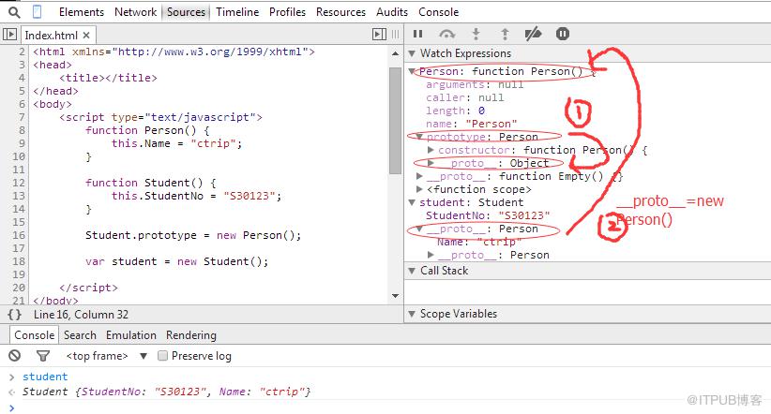
Task: Step into next function call icon
Action: point(476,34)
